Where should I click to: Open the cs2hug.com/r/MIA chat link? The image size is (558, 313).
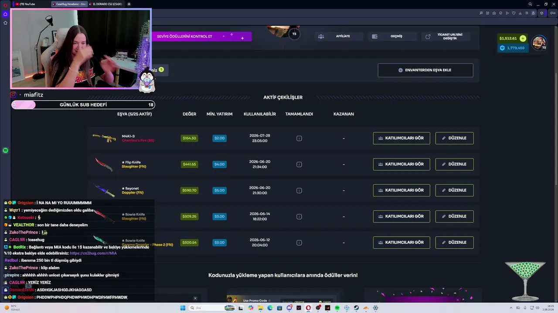point(93,253)
